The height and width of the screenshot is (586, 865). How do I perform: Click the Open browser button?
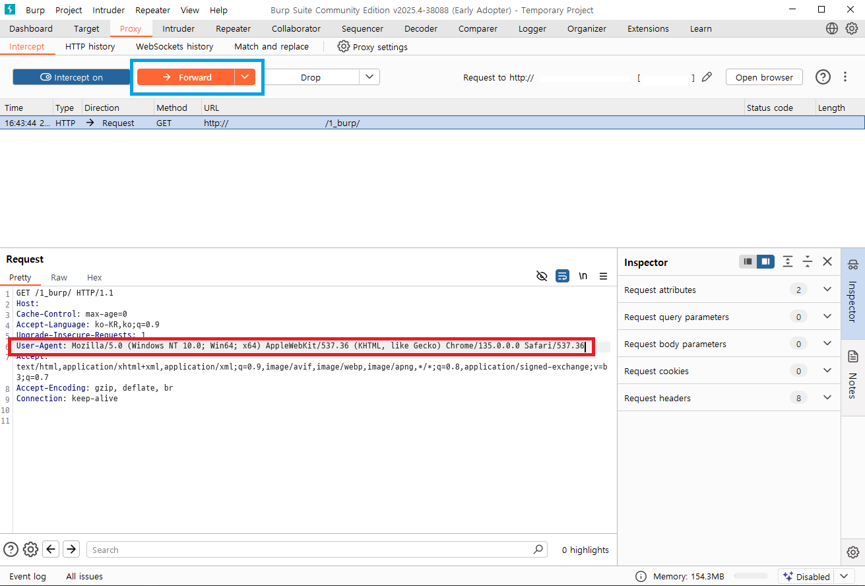tap(764, 77)
